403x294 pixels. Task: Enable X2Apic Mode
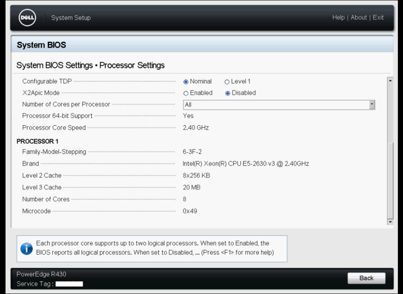point(186,93)
